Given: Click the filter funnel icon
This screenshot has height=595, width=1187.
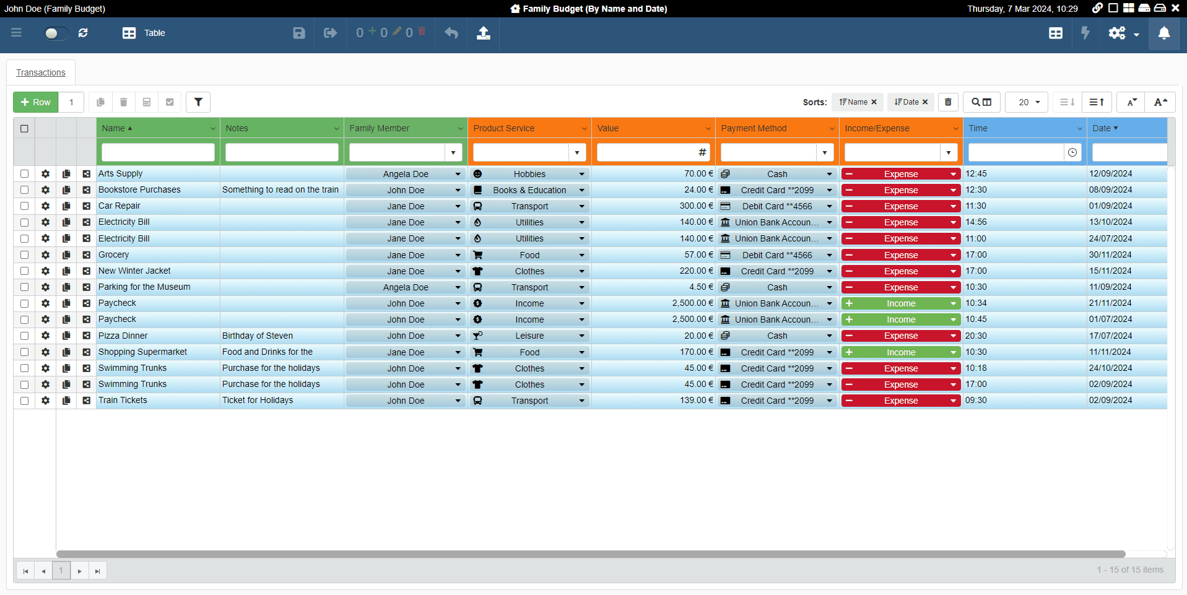Looking at the screenshot, I should coord(198,102).
